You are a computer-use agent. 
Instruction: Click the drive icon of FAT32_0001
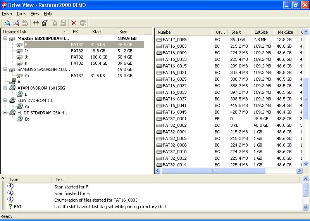coord(159,119)
